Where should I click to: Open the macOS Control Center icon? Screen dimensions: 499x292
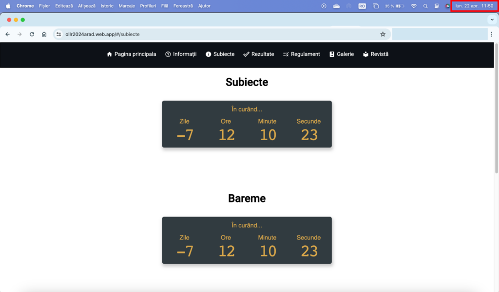click(x=437, y=6)
